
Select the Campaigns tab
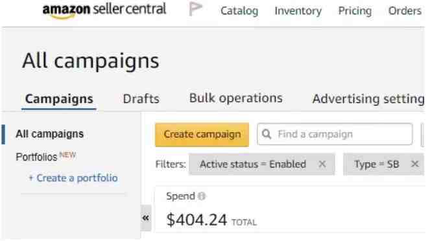coord(59,98)
